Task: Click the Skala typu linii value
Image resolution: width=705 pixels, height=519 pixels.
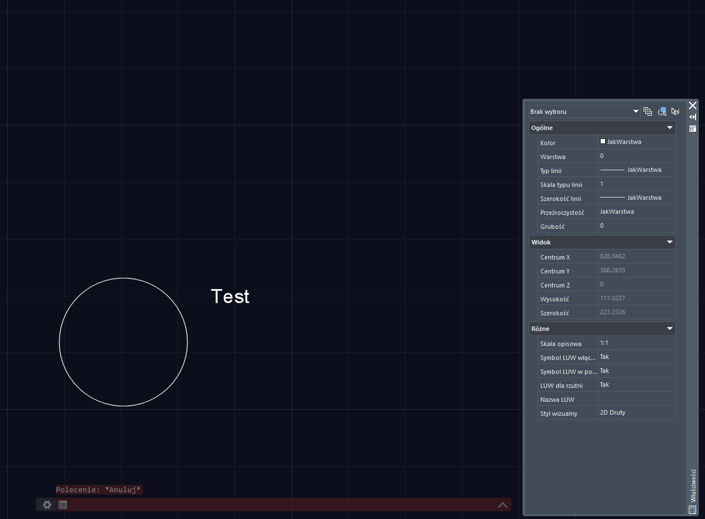Action: click(636, 184)
